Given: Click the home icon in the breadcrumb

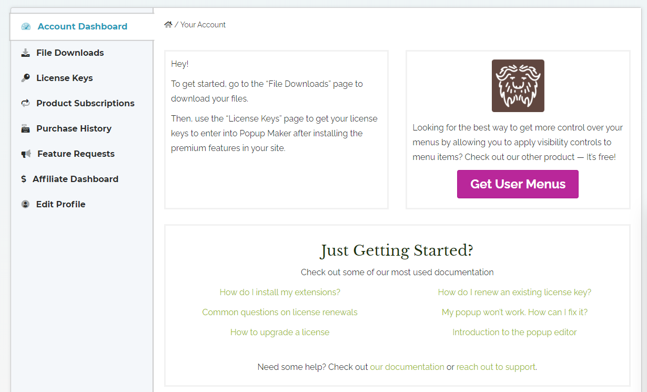Looking at the screenshot, I should (168, 25).
